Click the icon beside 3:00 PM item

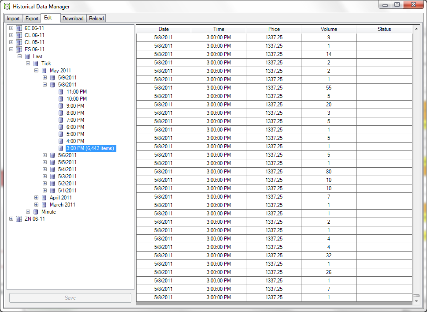[x=61, y=148]
